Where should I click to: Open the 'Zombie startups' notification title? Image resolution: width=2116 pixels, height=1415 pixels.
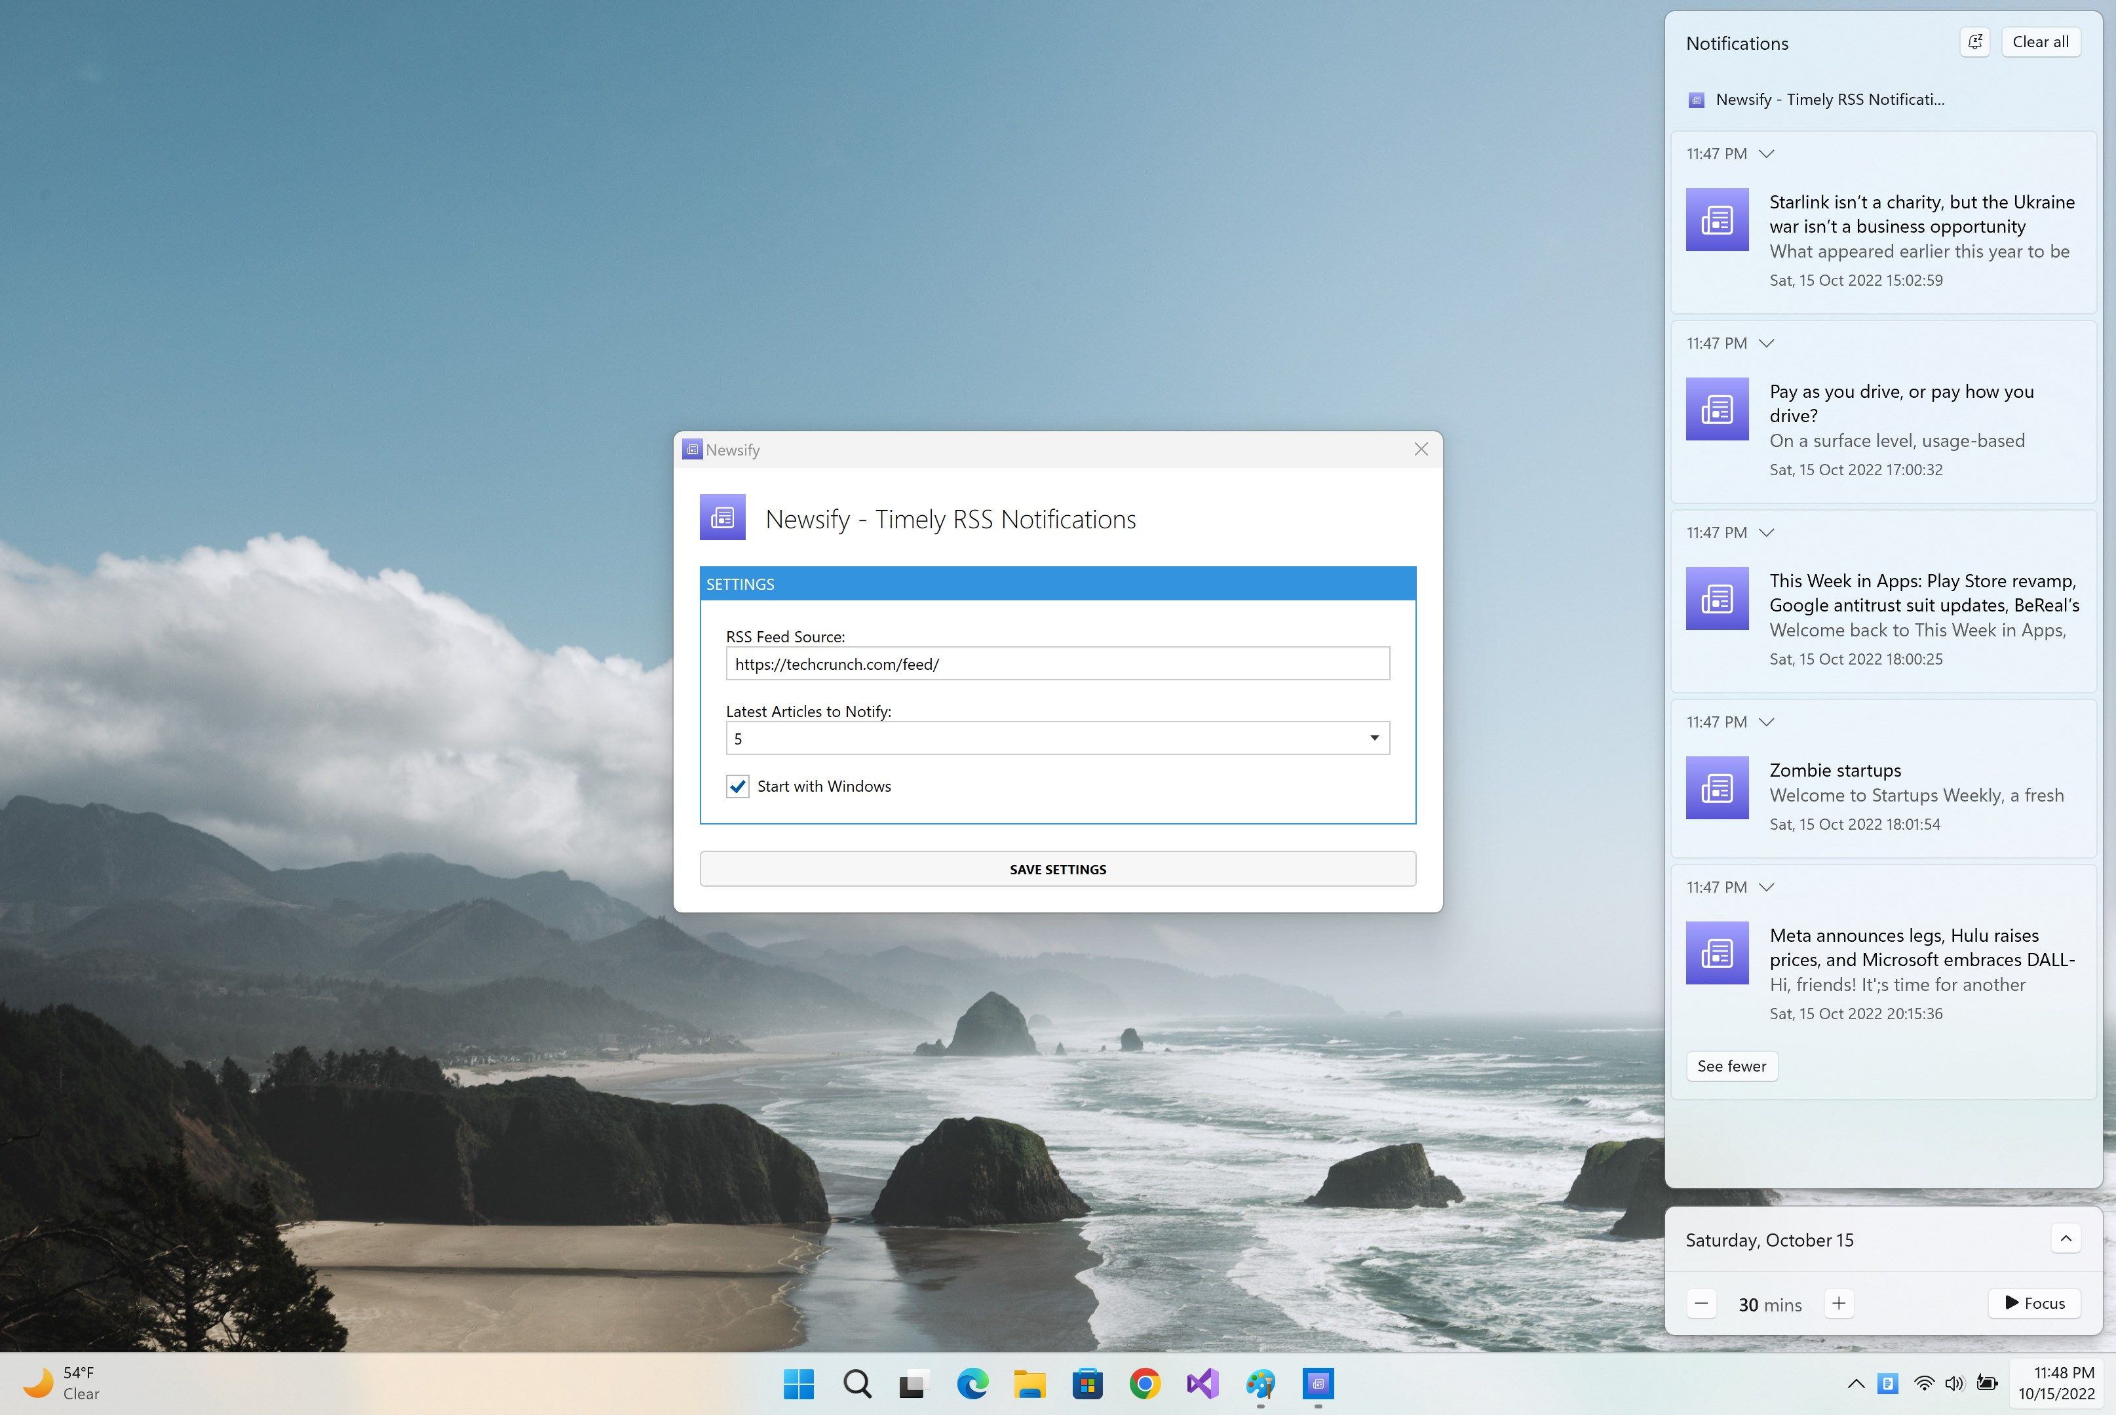pyautogui.click(x=1834, y=770)
